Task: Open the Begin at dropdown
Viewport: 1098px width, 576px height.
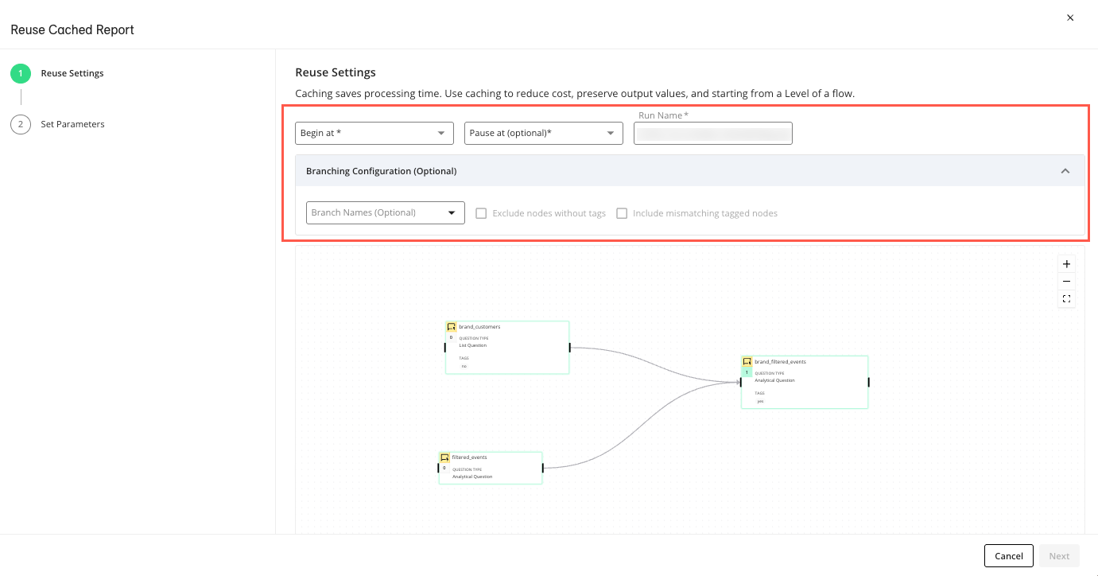Action: coord(374,133)
